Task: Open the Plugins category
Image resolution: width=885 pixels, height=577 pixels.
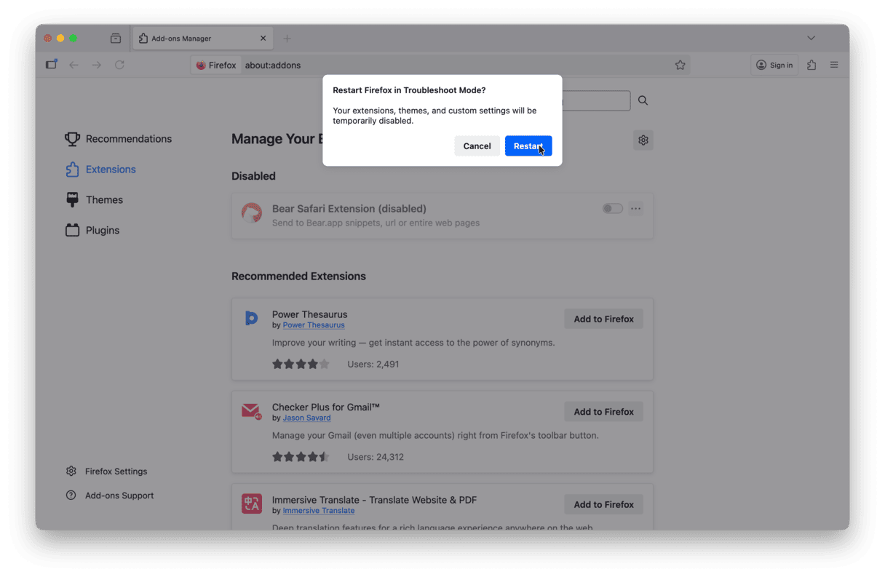Action: [x=102, y=231]
